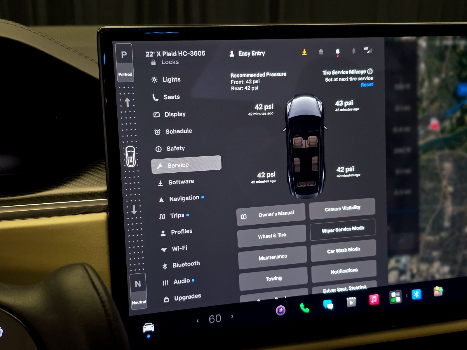The height and width of the screenshot is (350, 467).
Task: Open the Easy Entry driver profile
Action: [247, 53]
